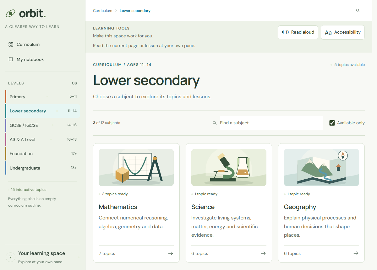Select the Undergraduate level

(43, 168)
